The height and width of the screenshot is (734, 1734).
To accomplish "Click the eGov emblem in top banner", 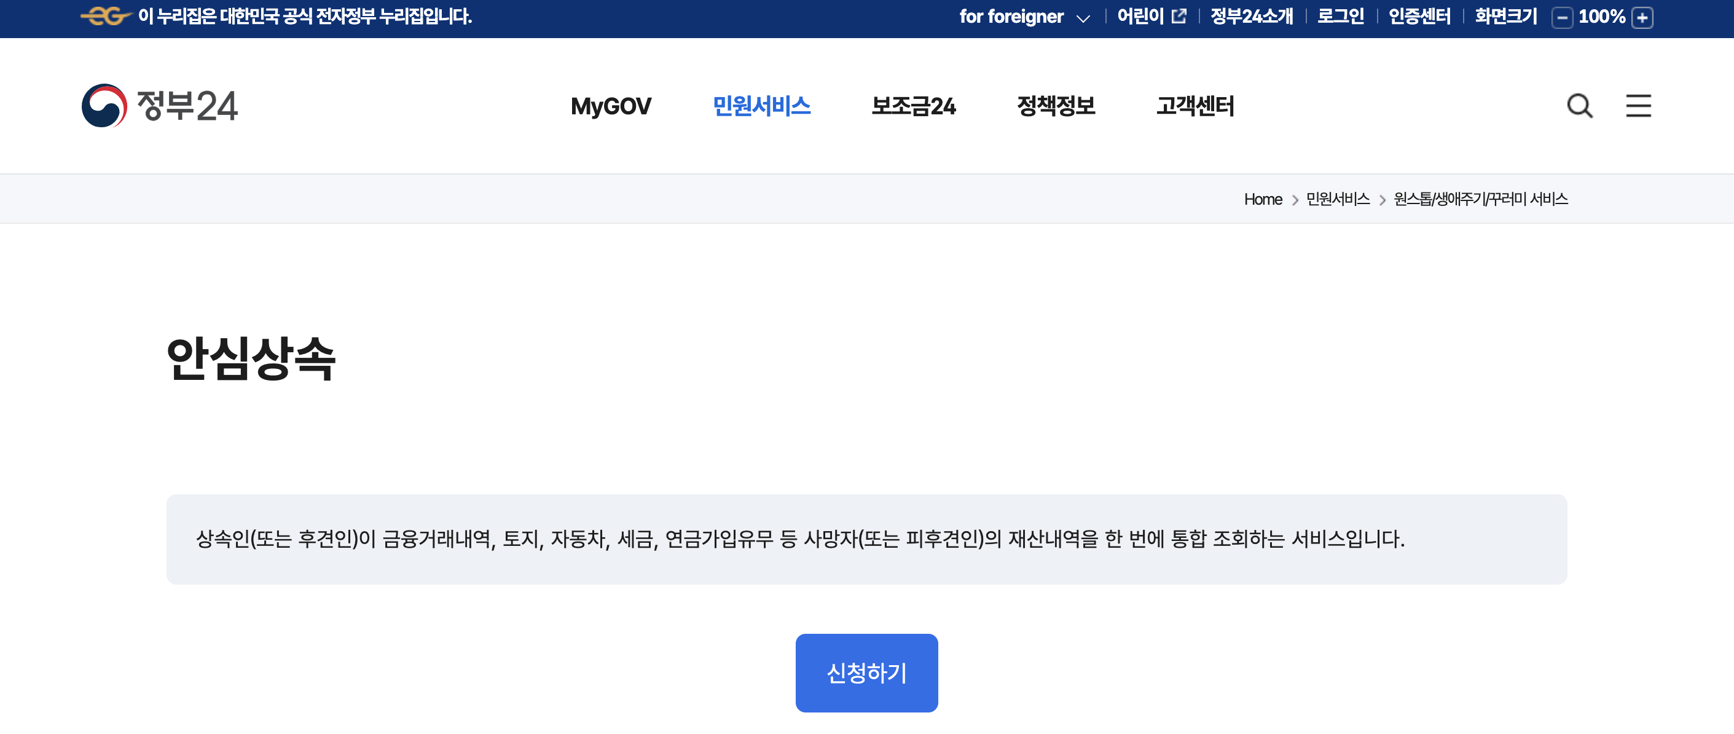I will [x=105, y=16].
